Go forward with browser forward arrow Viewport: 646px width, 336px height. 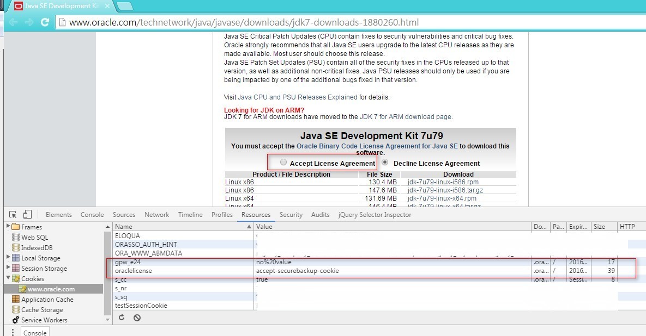29,22
